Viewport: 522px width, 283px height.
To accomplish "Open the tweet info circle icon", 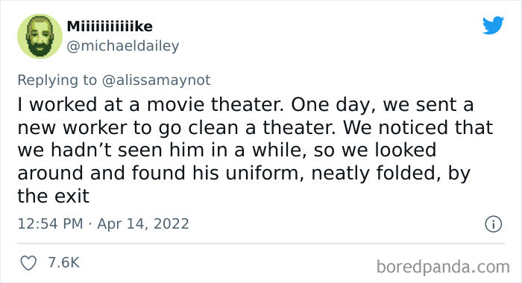I will pyautogui.click(x=494, y=224).
